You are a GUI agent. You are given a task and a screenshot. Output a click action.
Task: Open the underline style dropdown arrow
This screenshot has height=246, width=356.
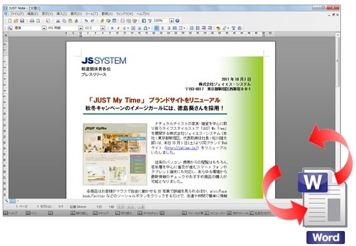pos(128,28)
